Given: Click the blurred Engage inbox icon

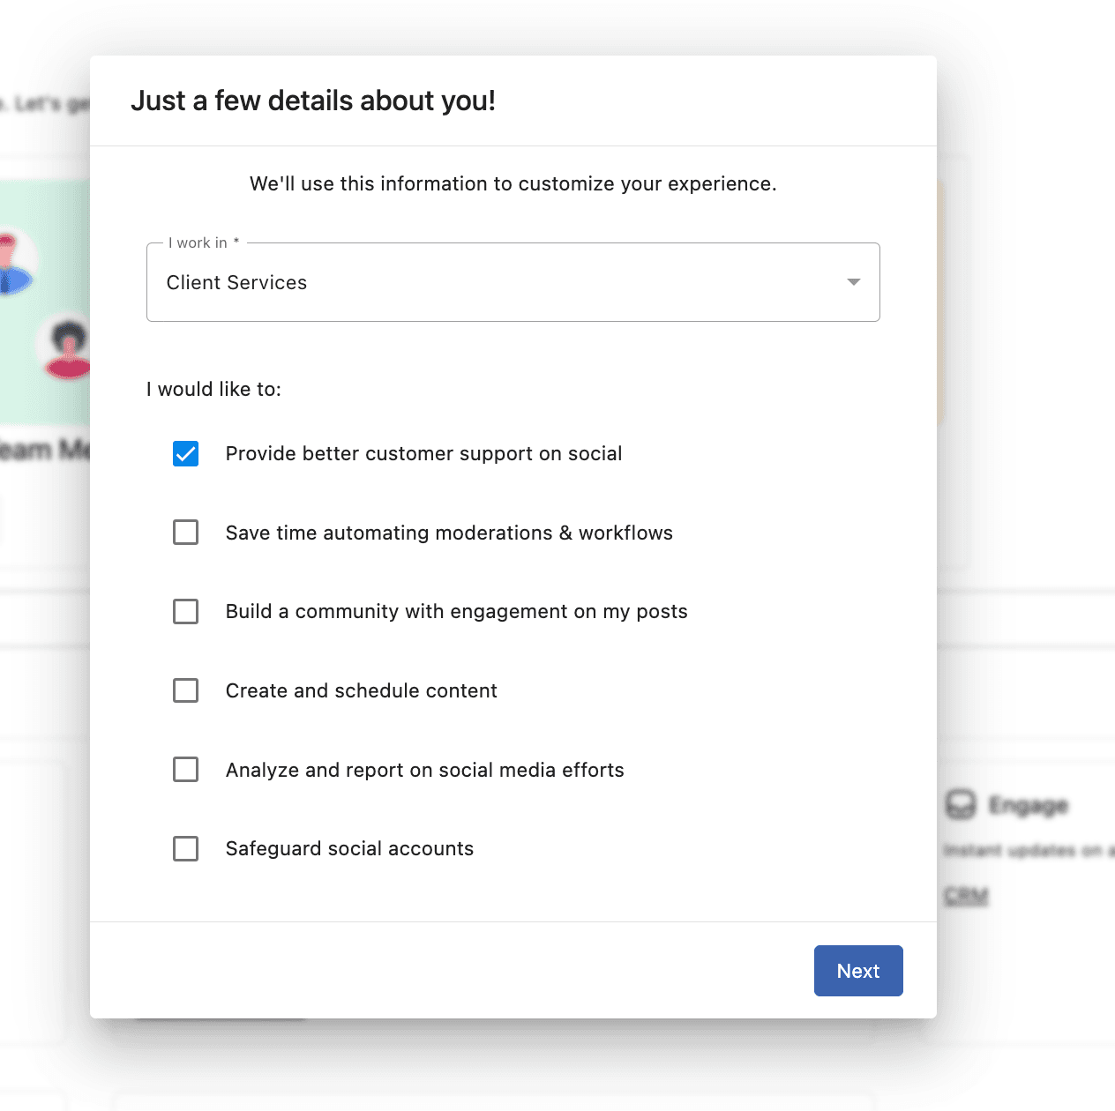Looking at the screenshot, I should (x=961, y=805).
